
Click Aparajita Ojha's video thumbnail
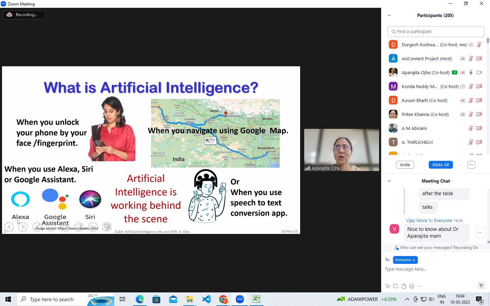(342, 150)
